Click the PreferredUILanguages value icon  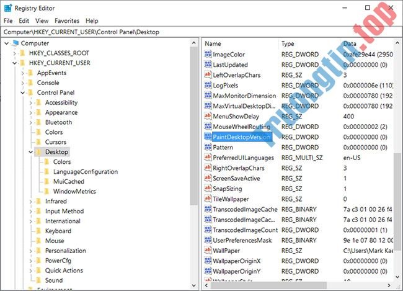(208, 158)
